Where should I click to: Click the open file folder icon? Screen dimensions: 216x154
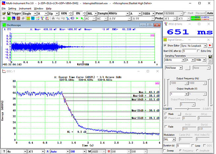3,13
